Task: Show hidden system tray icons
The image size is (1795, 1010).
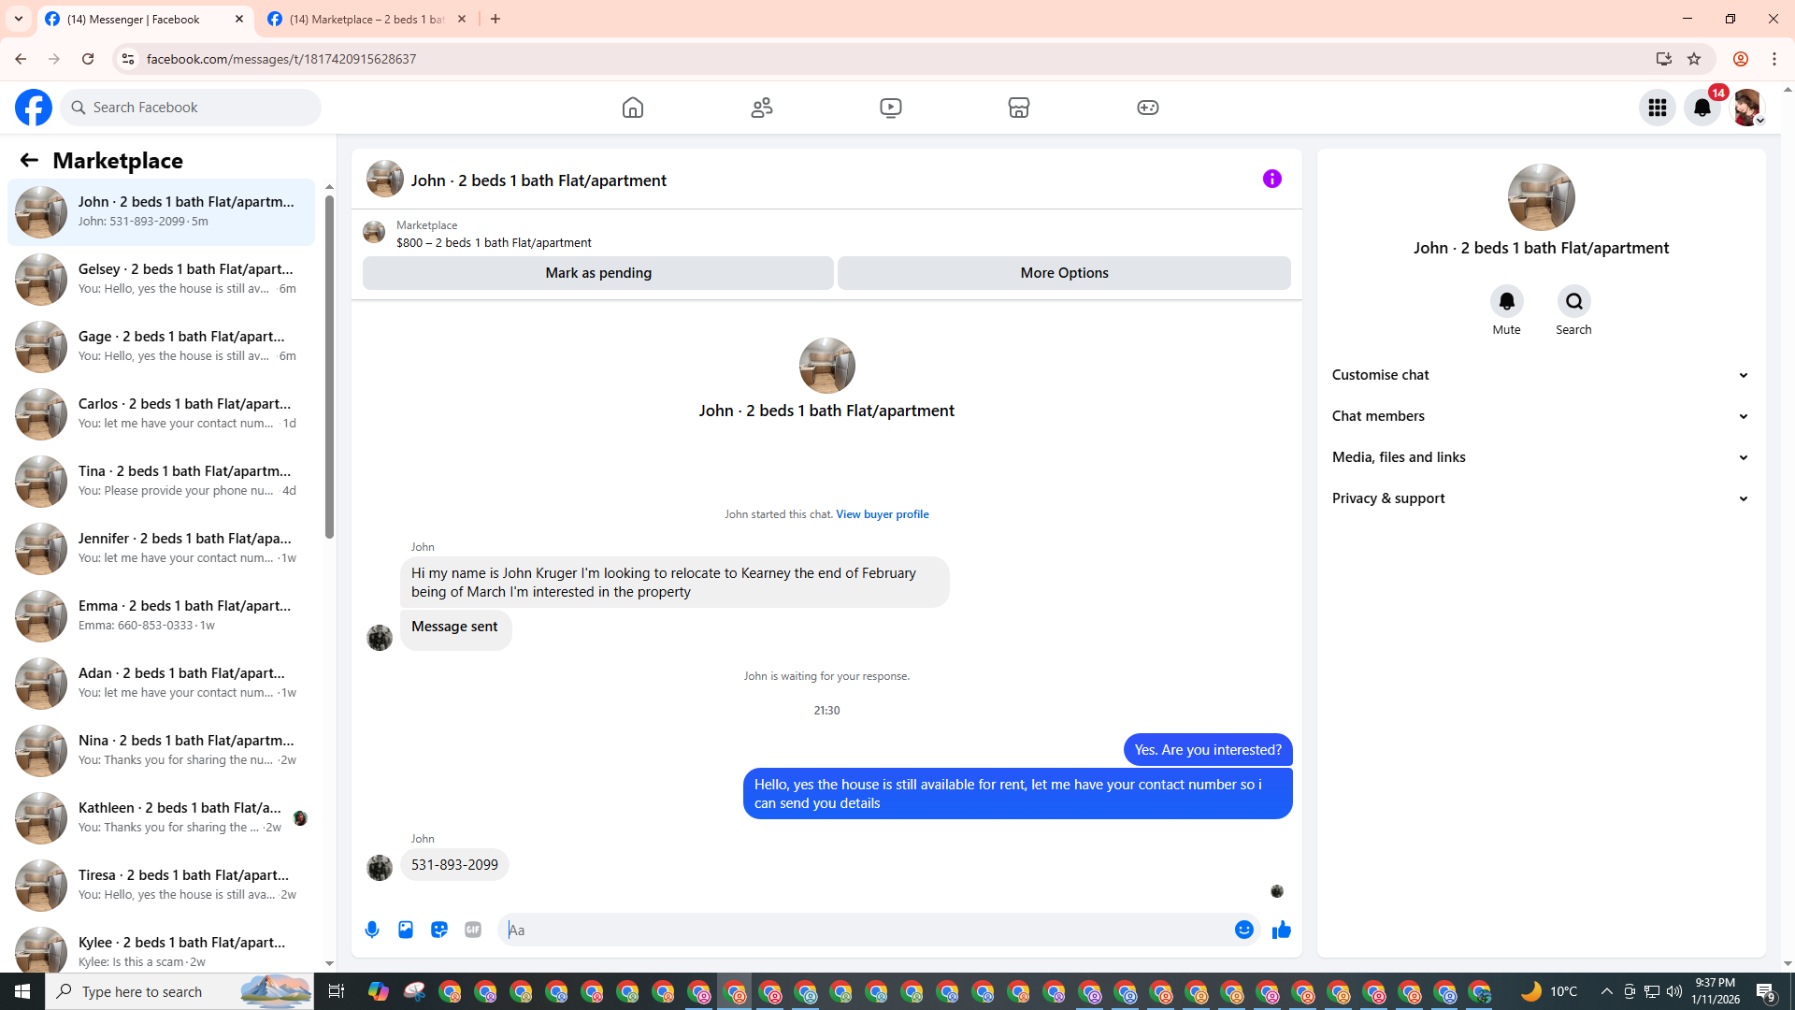Action: [x=1607, y=991]
